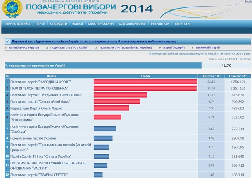This screenshot has width=252, height=178.
Task: Click the Партія column header
Action: (x=51, y=76)
